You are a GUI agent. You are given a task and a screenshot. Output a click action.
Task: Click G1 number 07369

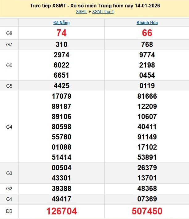(x=147, y=199)
